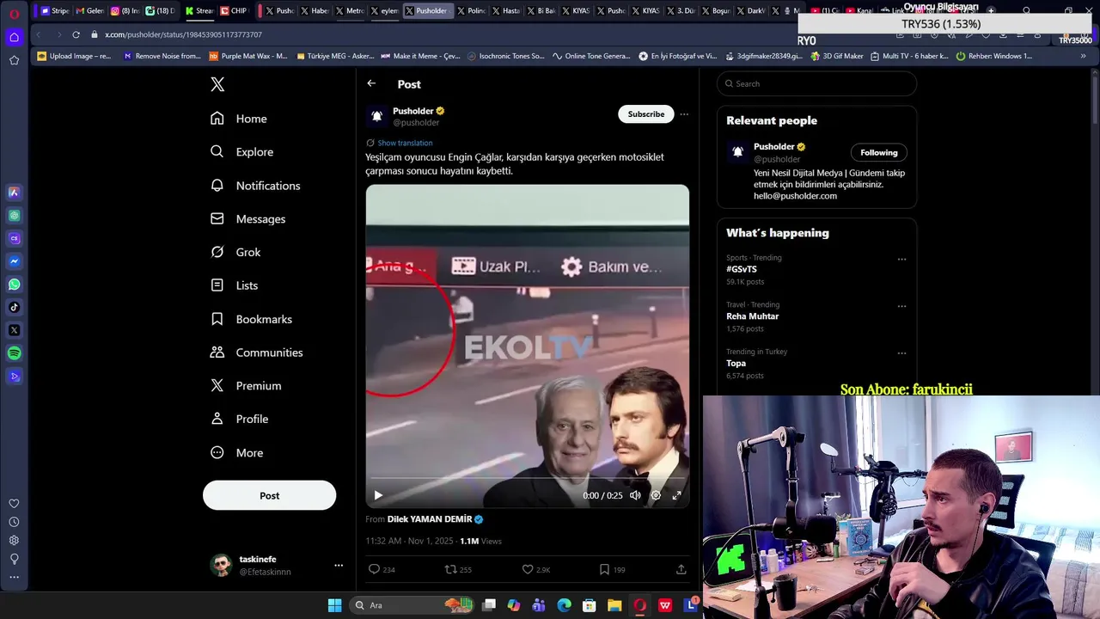The width and height of the screenshot is (1100, 619).
Task: Open Communities in the sidebar
Action: 257,352
